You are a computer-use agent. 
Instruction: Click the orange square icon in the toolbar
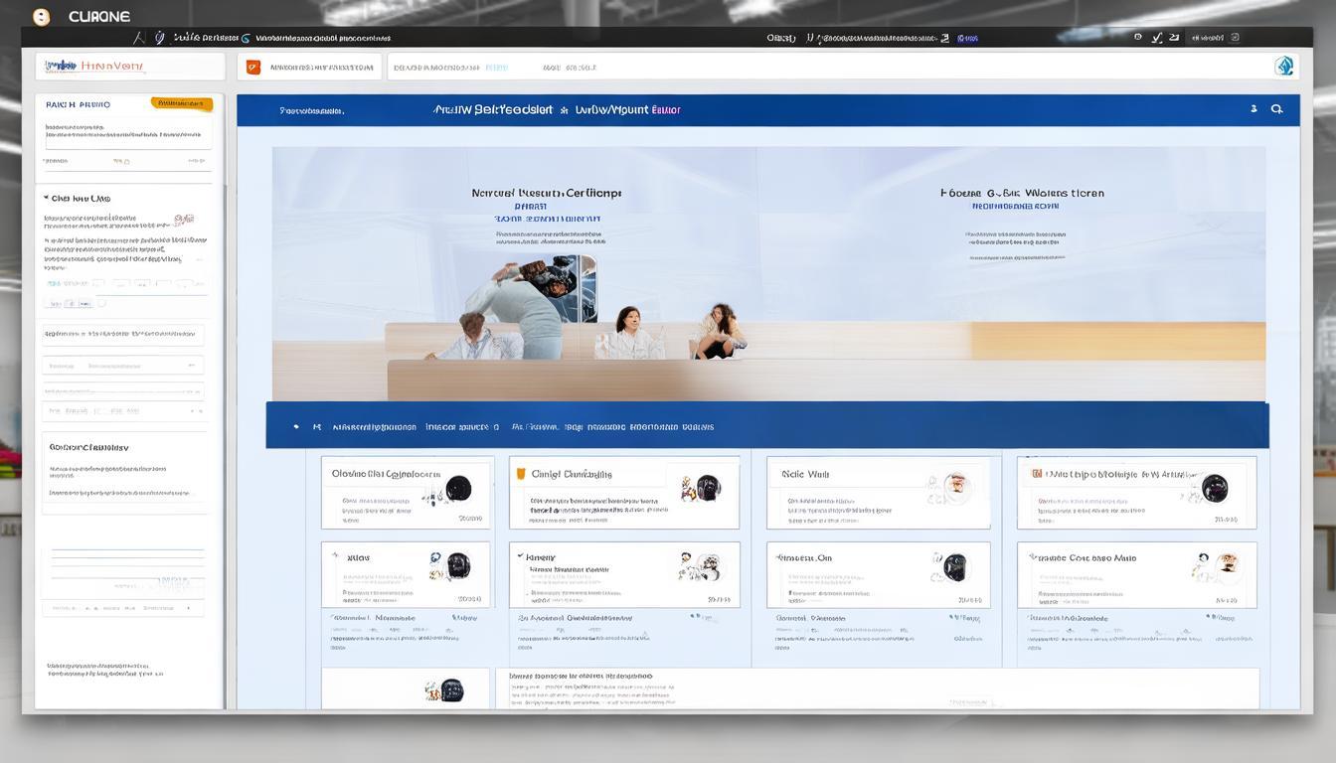click(x=252, y=67)
